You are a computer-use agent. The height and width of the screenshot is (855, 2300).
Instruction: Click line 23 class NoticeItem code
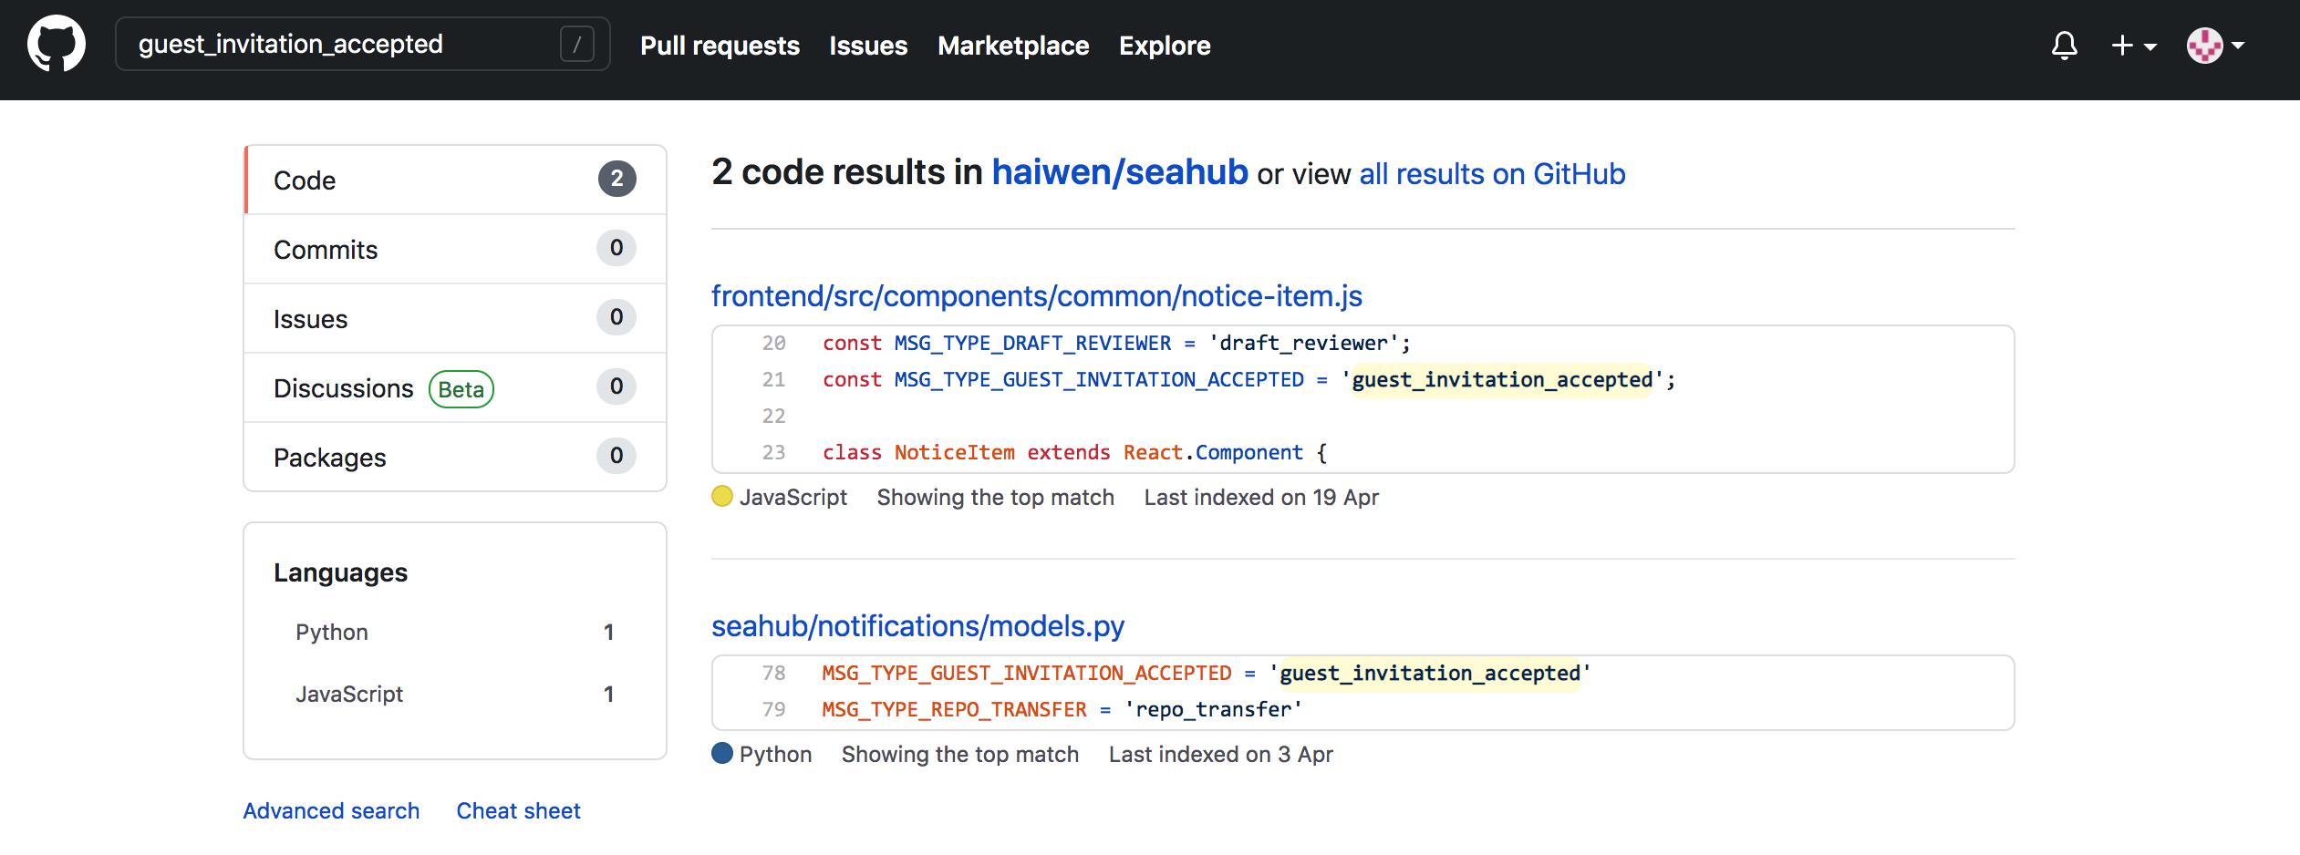1074,452
